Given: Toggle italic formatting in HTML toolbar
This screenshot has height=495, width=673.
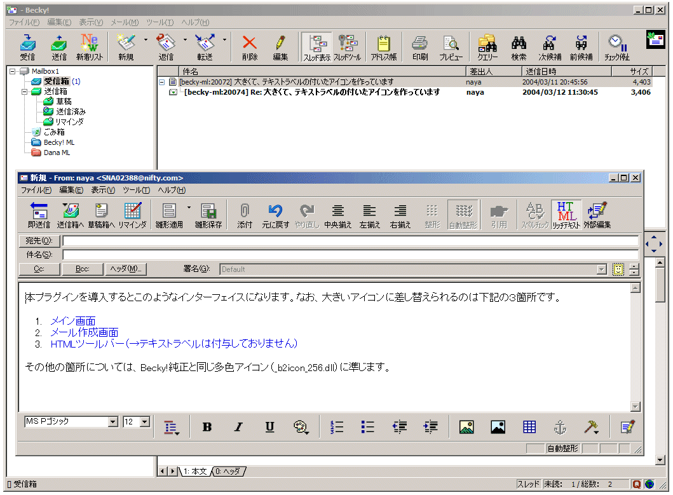Looking at the screenshot, I should point(238,427).
